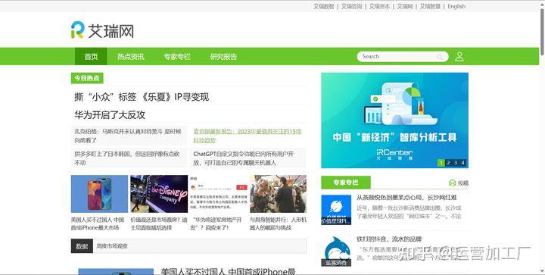
Task: Open summary text starting 近年，随着一批长沙
Action: click(409, 212)
